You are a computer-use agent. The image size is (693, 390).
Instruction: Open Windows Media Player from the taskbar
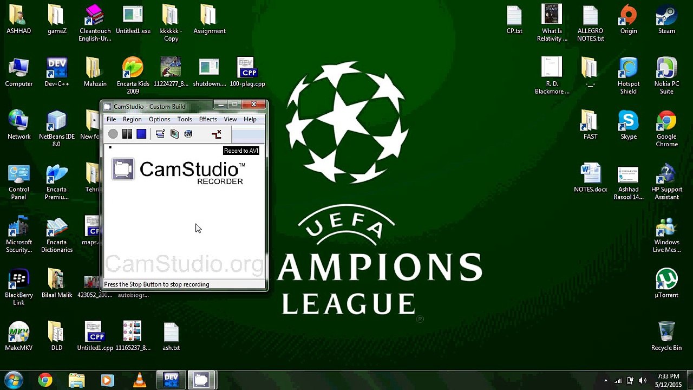pyautogui.click(x=108, y=380)
